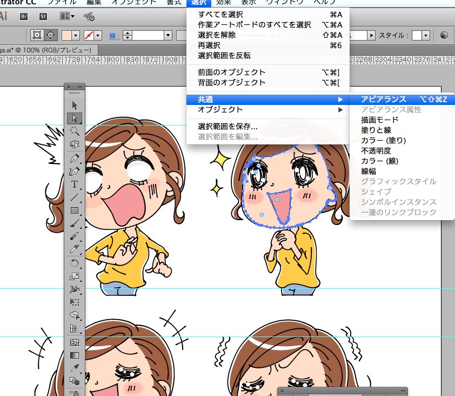Choose 選択範囲を反転 menu item

(x=267, y=56)
